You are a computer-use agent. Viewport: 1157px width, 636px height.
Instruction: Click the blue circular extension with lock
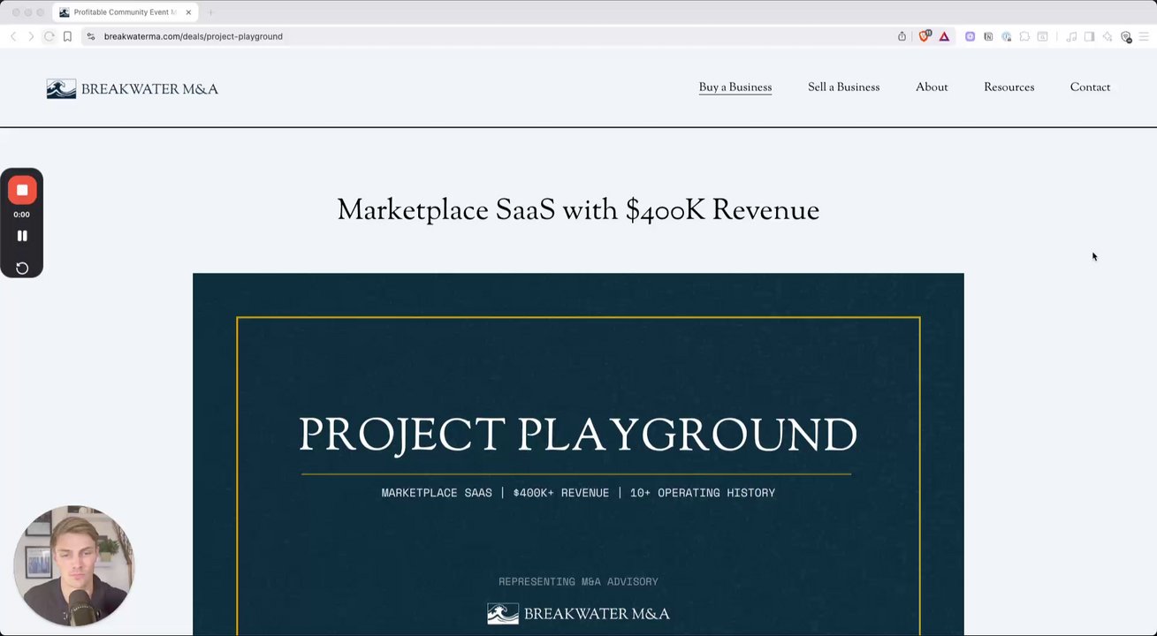point(1006,36)
